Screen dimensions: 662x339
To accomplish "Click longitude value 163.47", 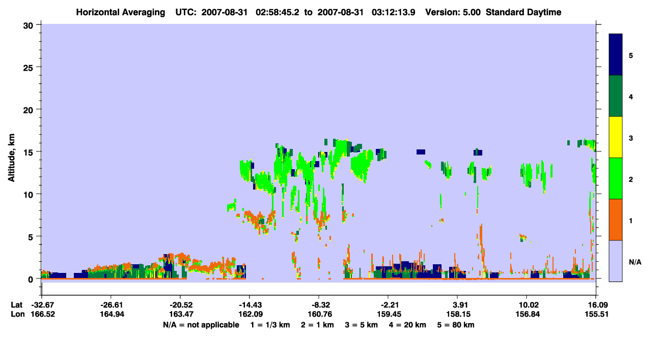I will coord(180,315).
